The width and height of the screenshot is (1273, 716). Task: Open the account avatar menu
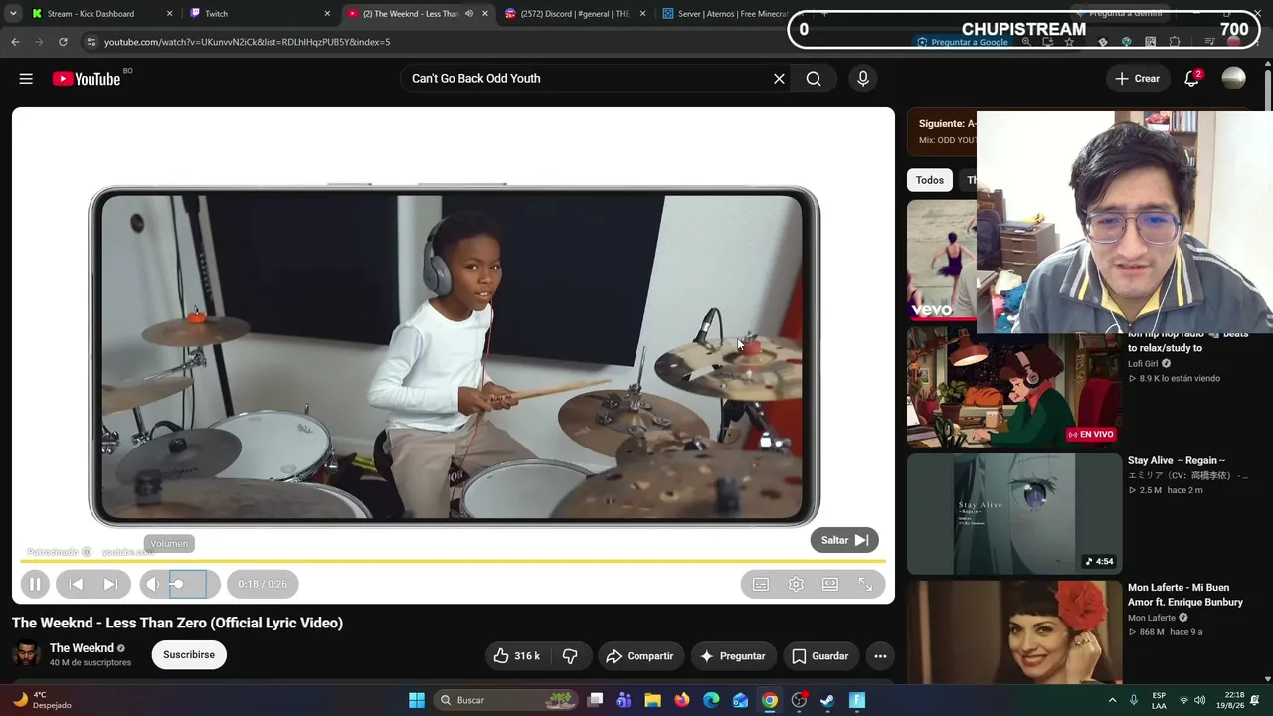click(1233, 79)
